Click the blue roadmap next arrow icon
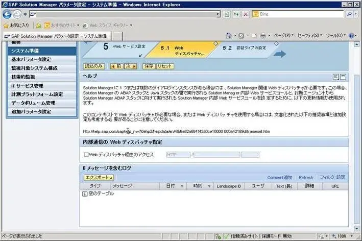Viewport: 362px width, 241px height. pos(280,54)
